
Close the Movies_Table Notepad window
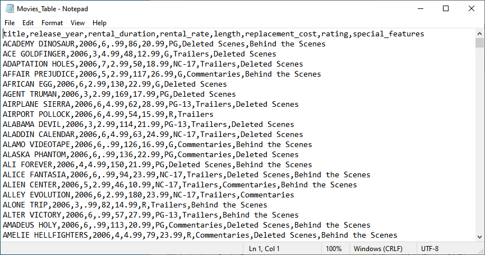click(x=472, y=9)
